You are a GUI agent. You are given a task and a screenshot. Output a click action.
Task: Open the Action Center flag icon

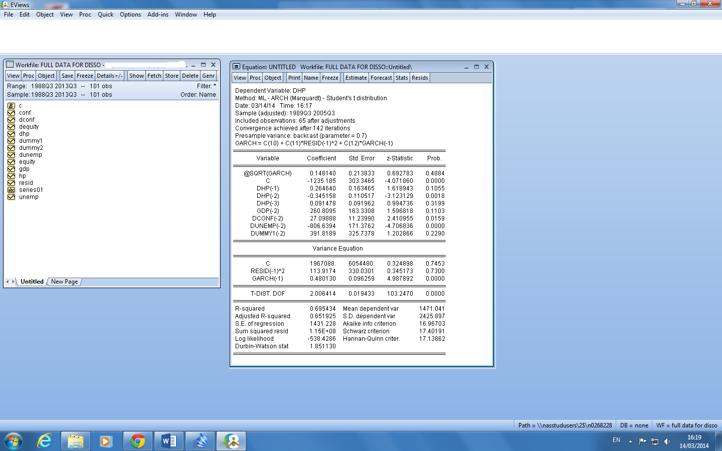click(642, 441)
